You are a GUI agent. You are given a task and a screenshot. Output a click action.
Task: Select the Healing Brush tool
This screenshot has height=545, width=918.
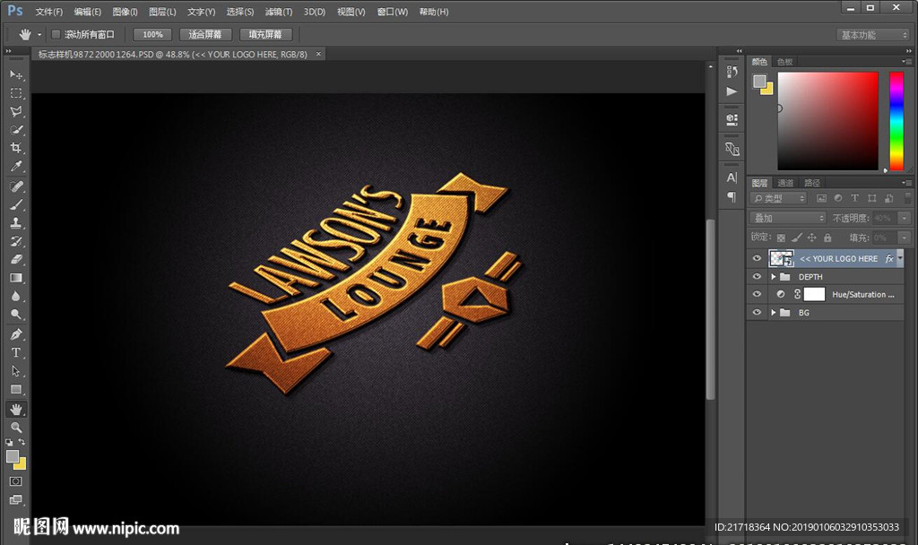(x=16, y=186)
